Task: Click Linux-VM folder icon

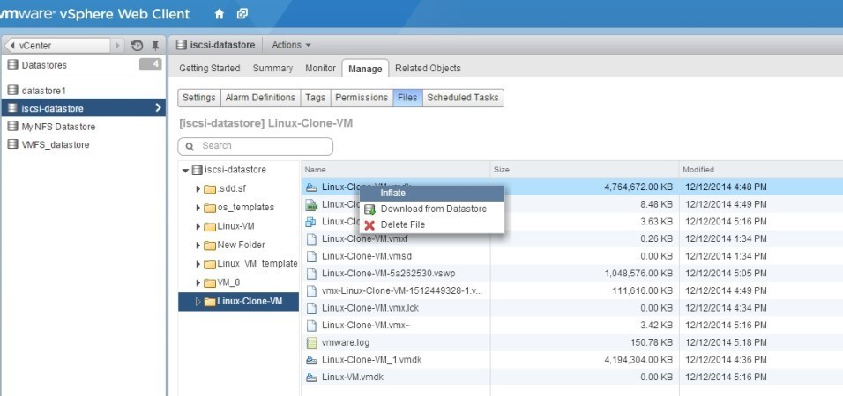Action: pos(210,226)
